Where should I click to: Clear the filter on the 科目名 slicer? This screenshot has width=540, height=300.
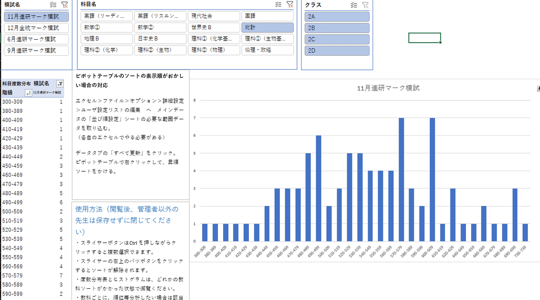290,4
